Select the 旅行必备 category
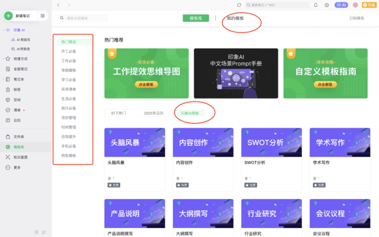This screenshot has height=237, width=379. (69, 108)
